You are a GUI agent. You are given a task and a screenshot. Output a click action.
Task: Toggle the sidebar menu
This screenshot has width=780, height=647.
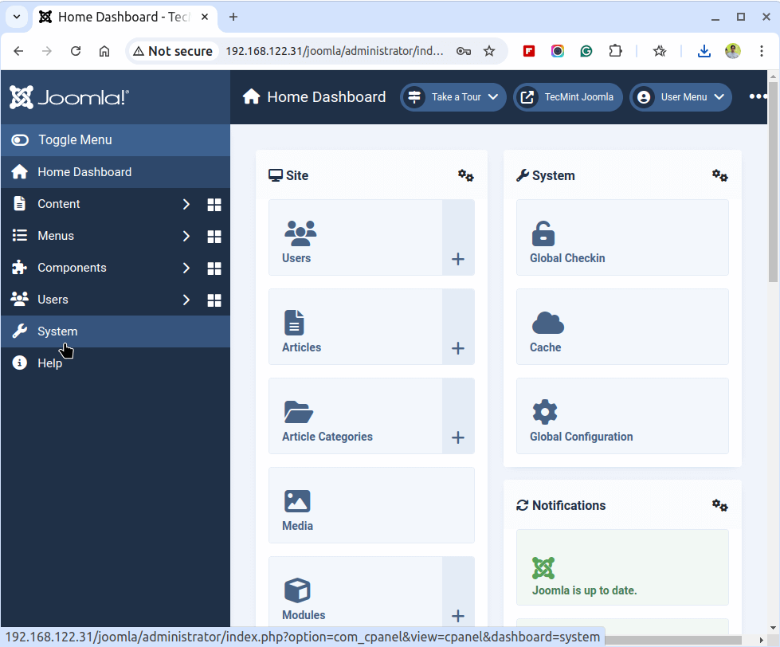point(75,140)
